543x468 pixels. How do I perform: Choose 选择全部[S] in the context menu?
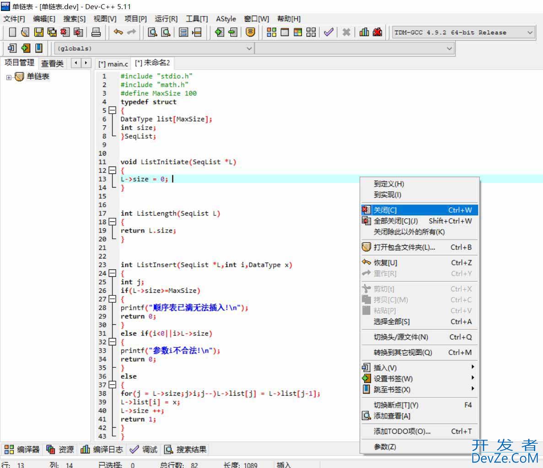[419, 322]
